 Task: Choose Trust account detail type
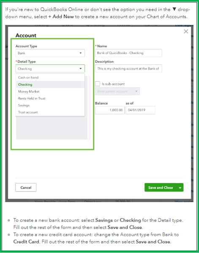[50, 112]
